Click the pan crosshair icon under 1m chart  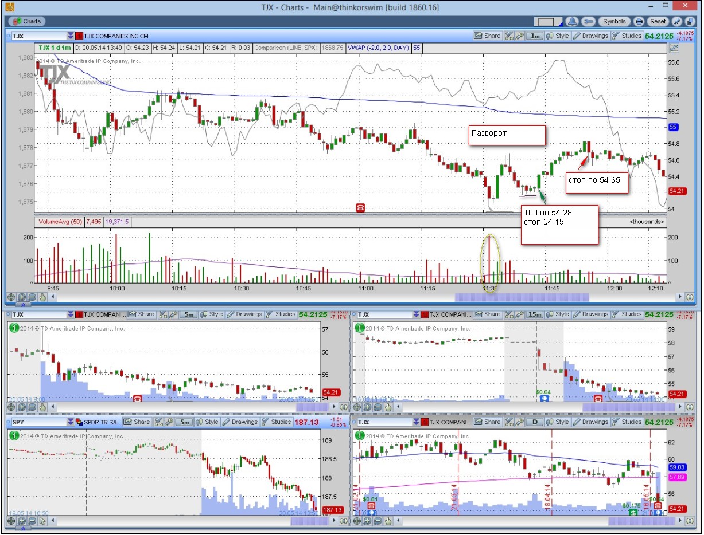click(11, 297)
